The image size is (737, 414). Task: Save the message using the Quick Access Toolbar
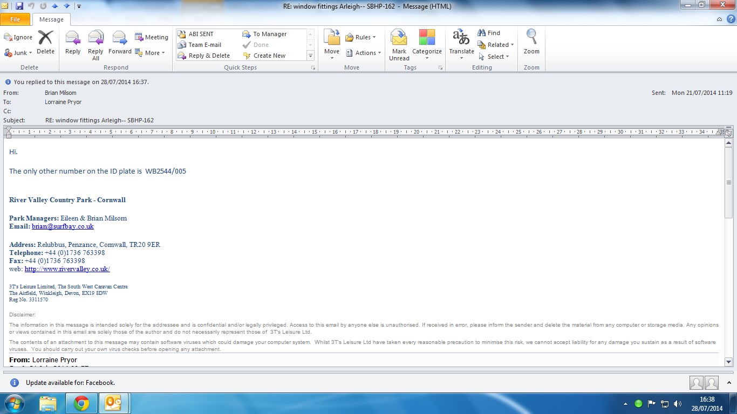(x=19, y=6)
